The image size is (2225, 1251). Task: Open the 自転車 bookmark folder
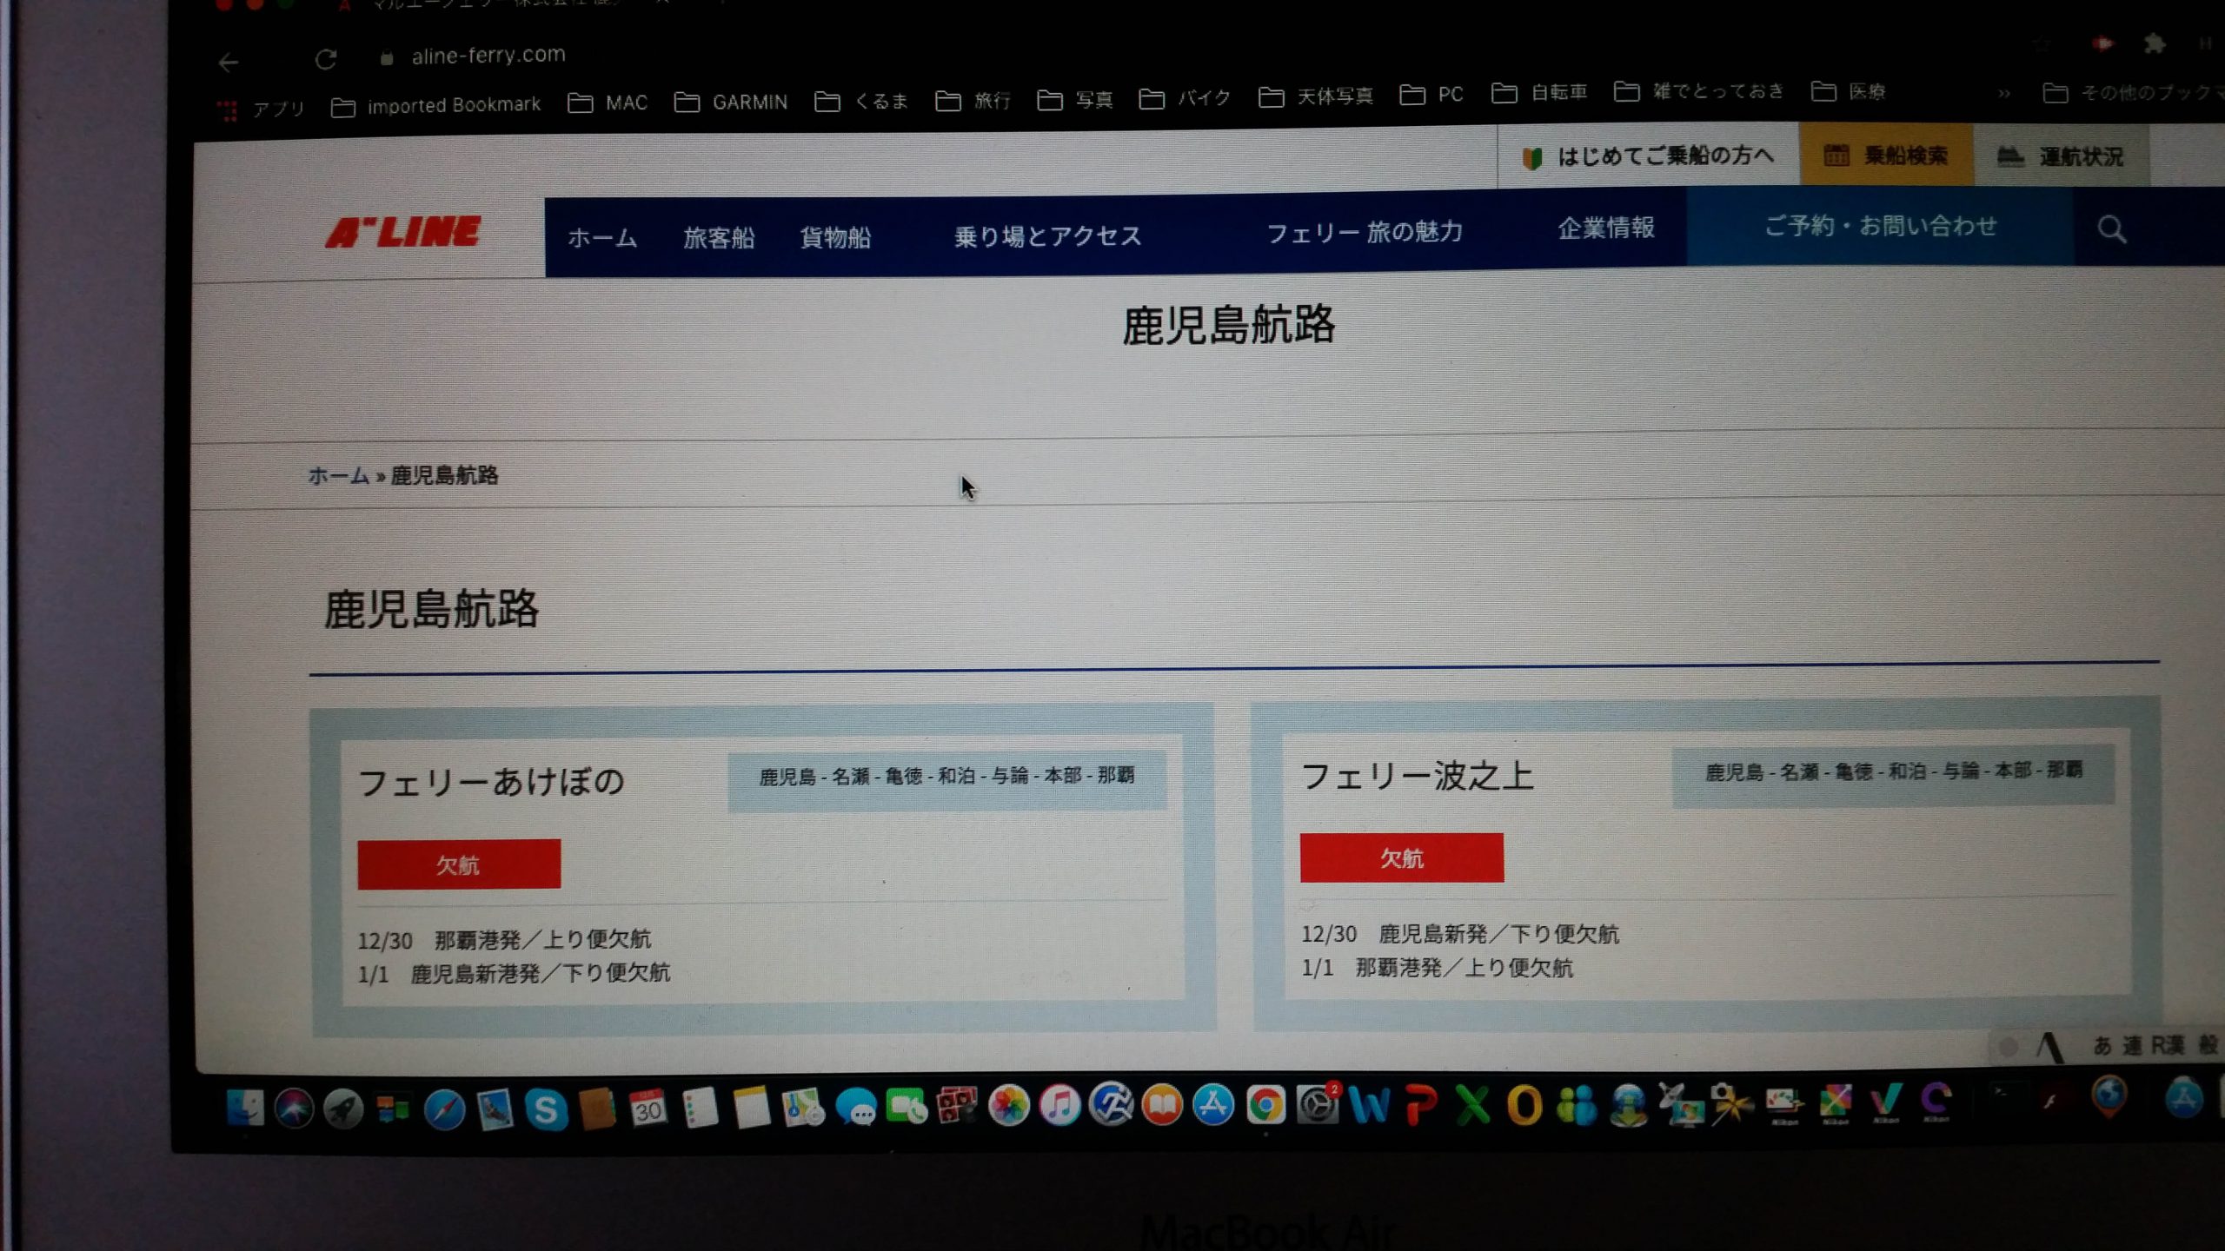coord(1539,92)
